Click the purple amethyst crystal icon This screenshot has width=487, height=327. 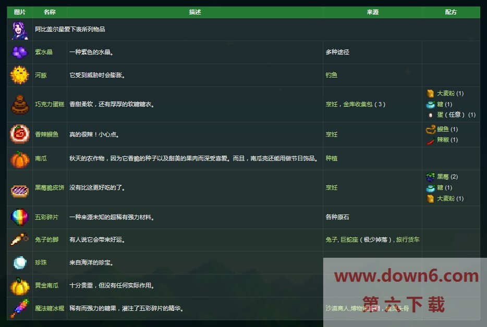pos(20,52)
